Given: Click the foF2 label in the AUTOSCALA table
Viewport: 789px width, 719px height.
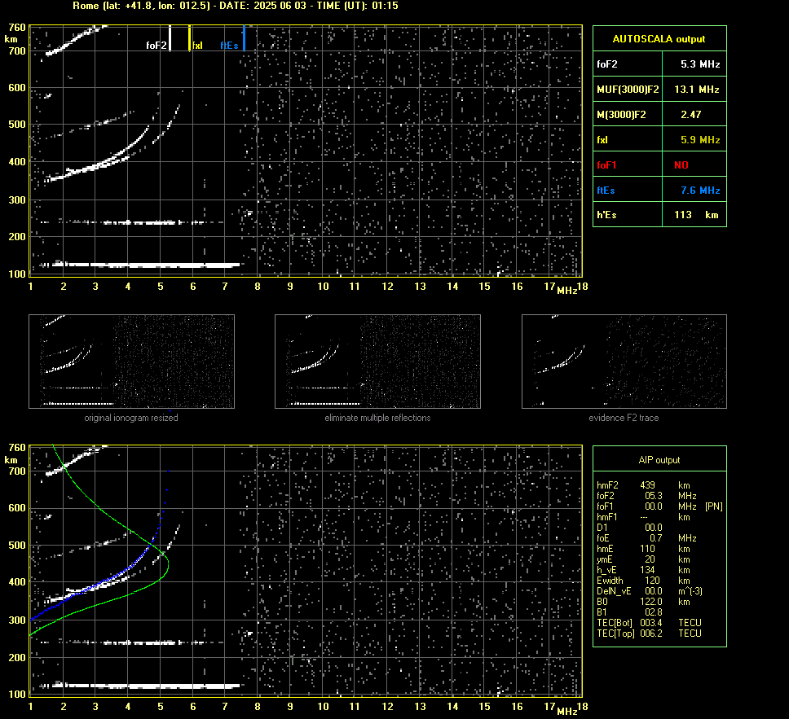Looking at the screenshot, I should 607,64.
